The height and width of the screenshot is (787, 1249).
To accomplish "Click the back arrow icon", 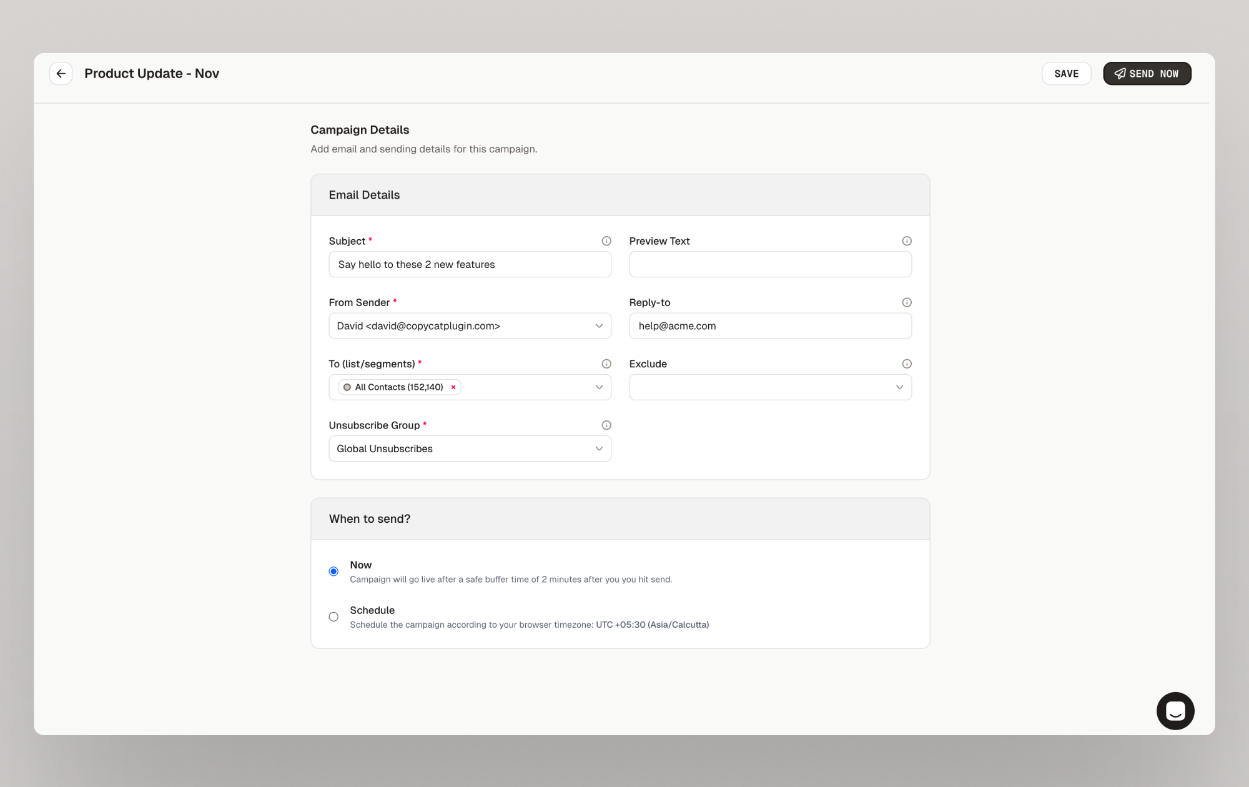I will pos(61,74).
